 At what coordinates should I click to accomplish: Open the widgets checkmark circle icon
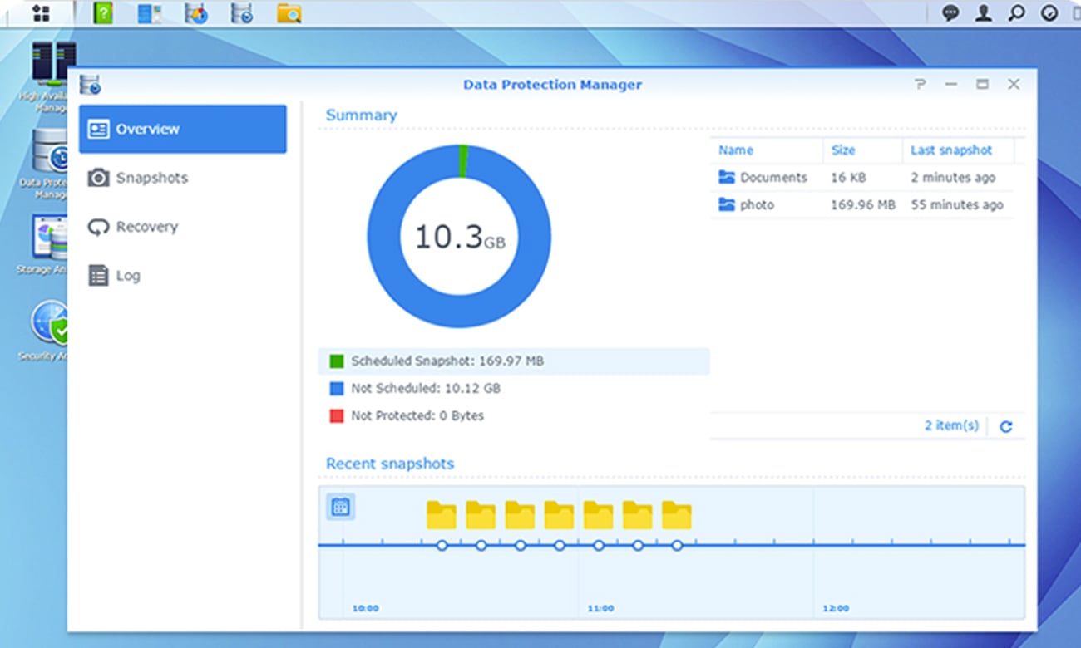point(1049,12)
